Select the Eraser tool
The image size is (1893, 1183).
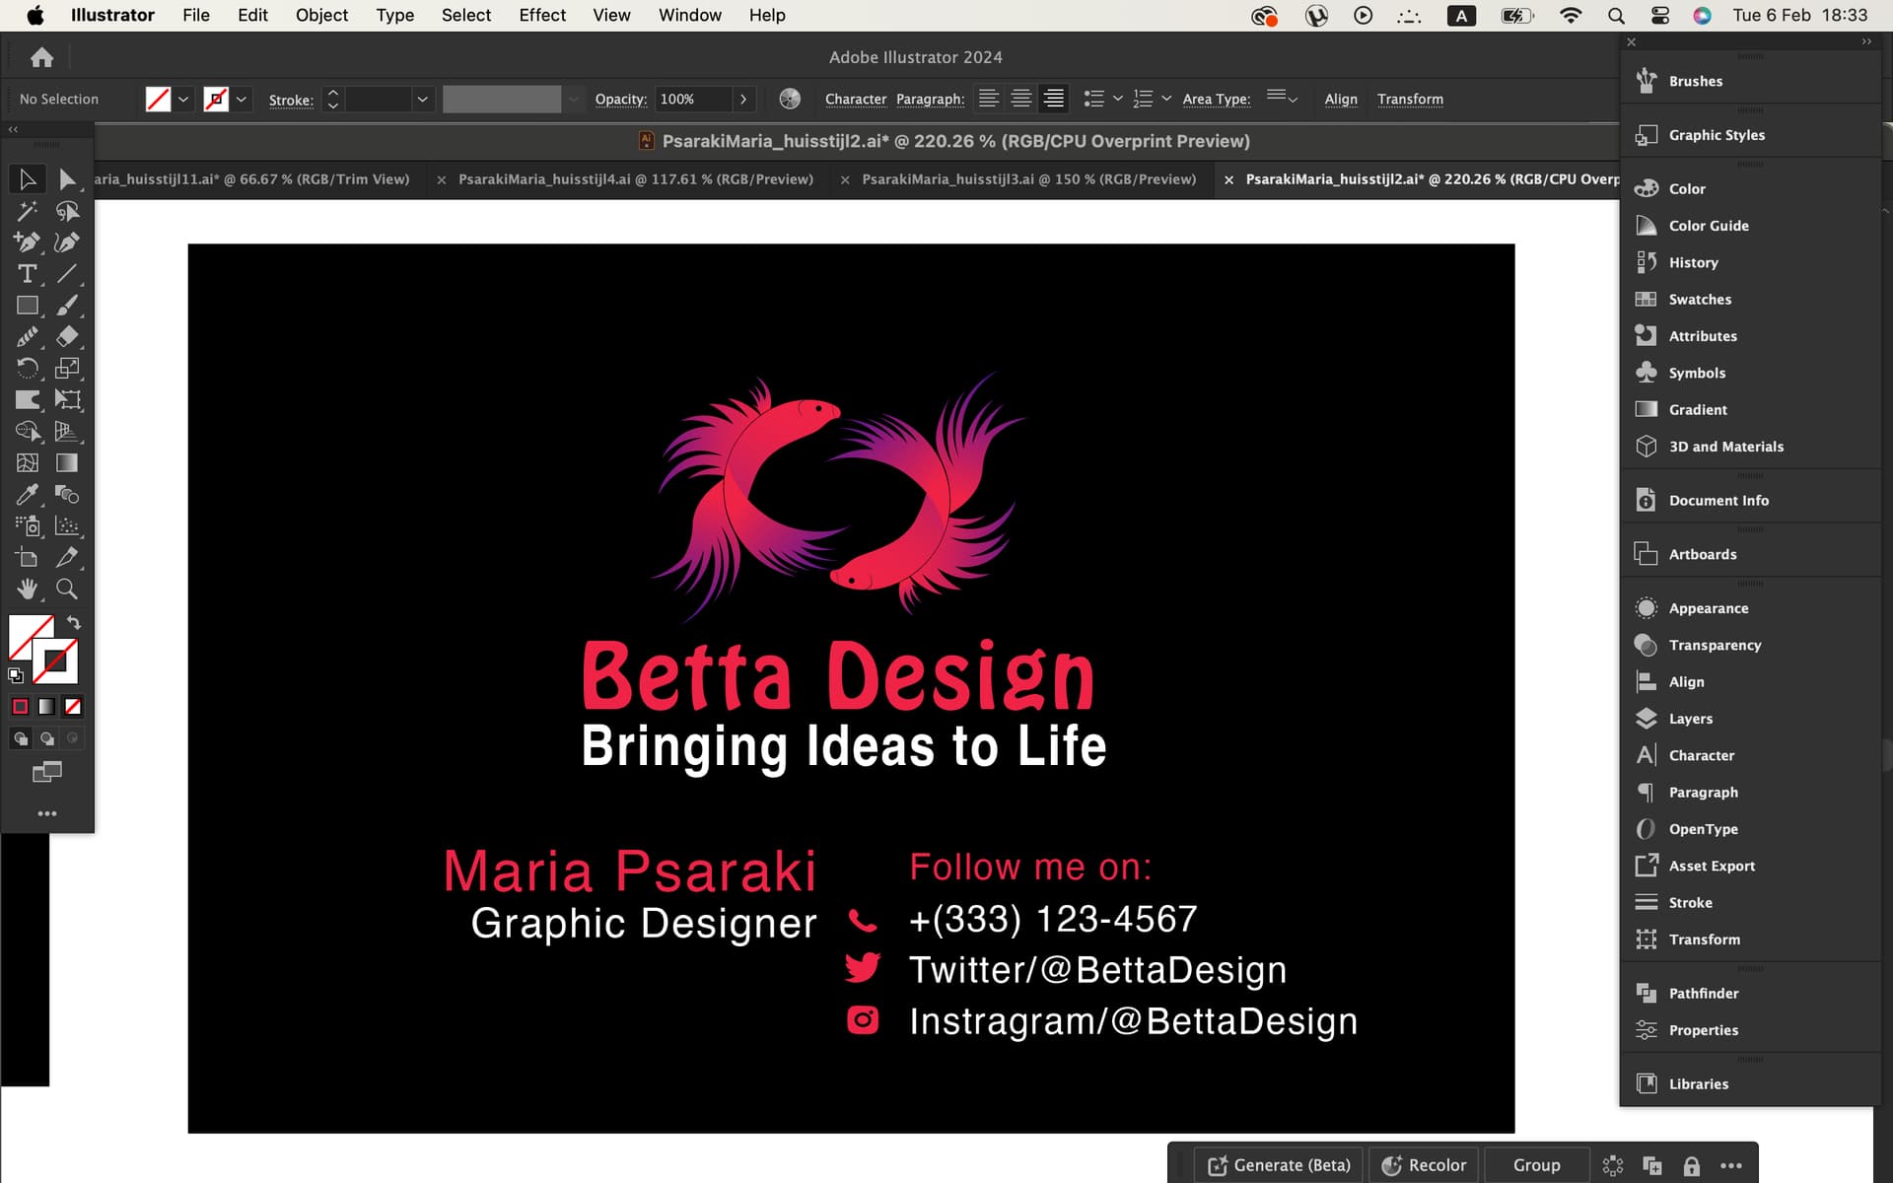point(67,336)
